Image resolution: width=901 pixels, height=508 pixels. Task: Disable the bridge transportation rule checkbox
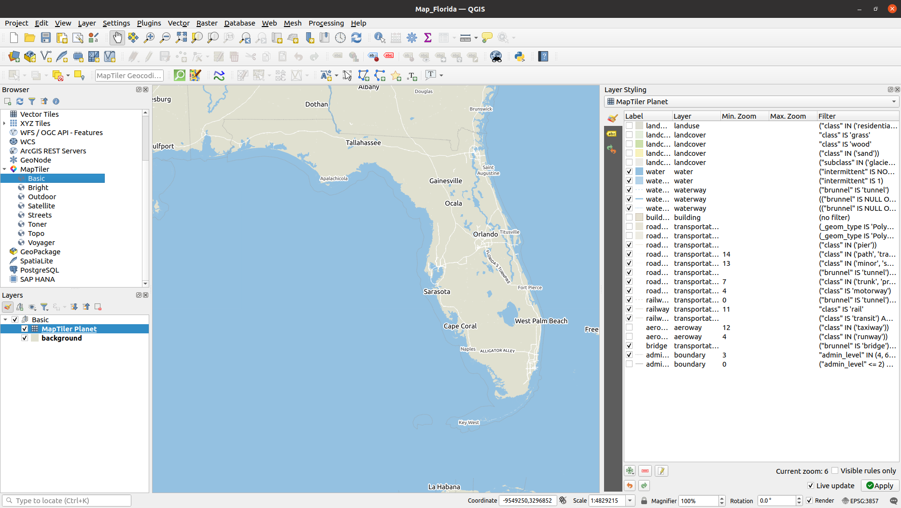pos(629,346)
